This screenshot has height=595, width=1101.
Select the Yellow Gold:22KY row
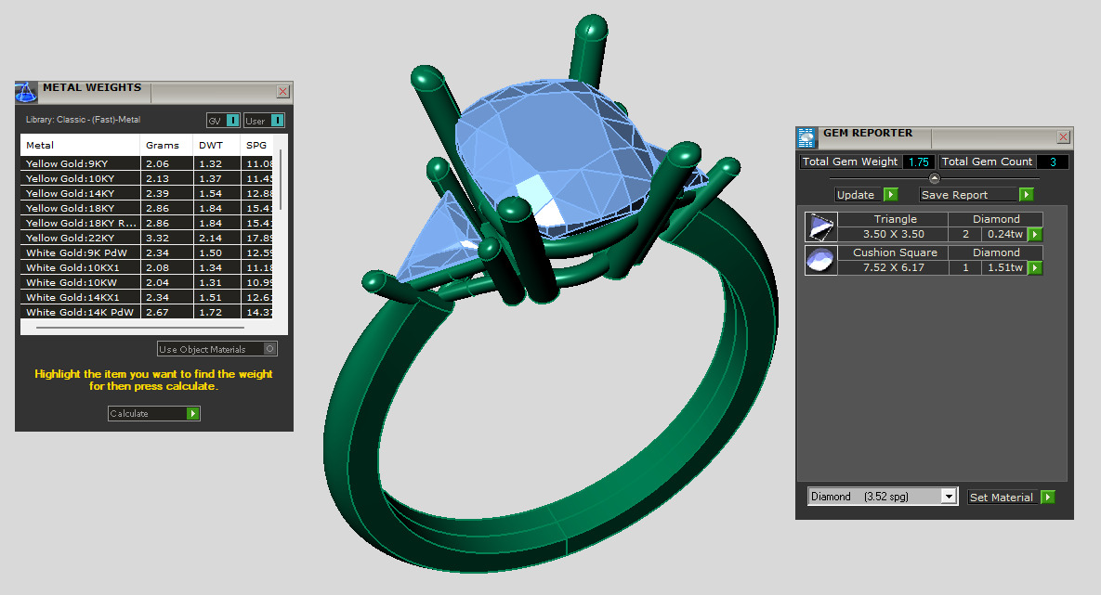tap(147, 238)
